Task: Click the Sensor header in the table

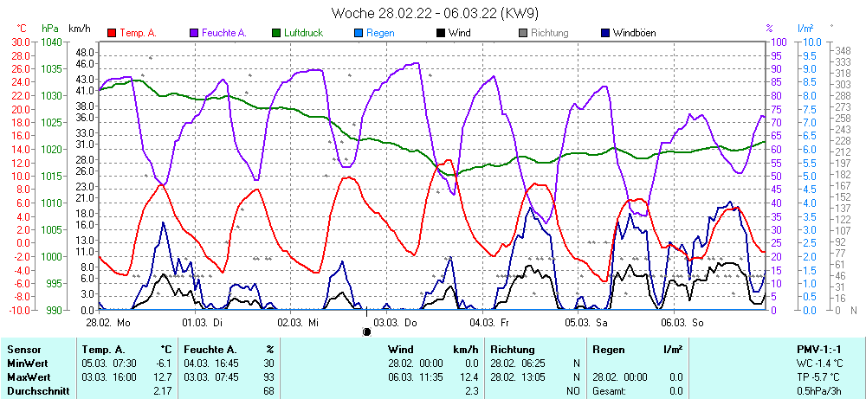Action: pos(25,350)
